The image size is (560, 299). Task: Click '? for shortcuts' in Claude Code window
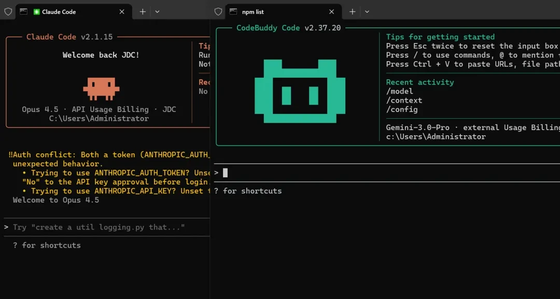[x=47, y=245]
